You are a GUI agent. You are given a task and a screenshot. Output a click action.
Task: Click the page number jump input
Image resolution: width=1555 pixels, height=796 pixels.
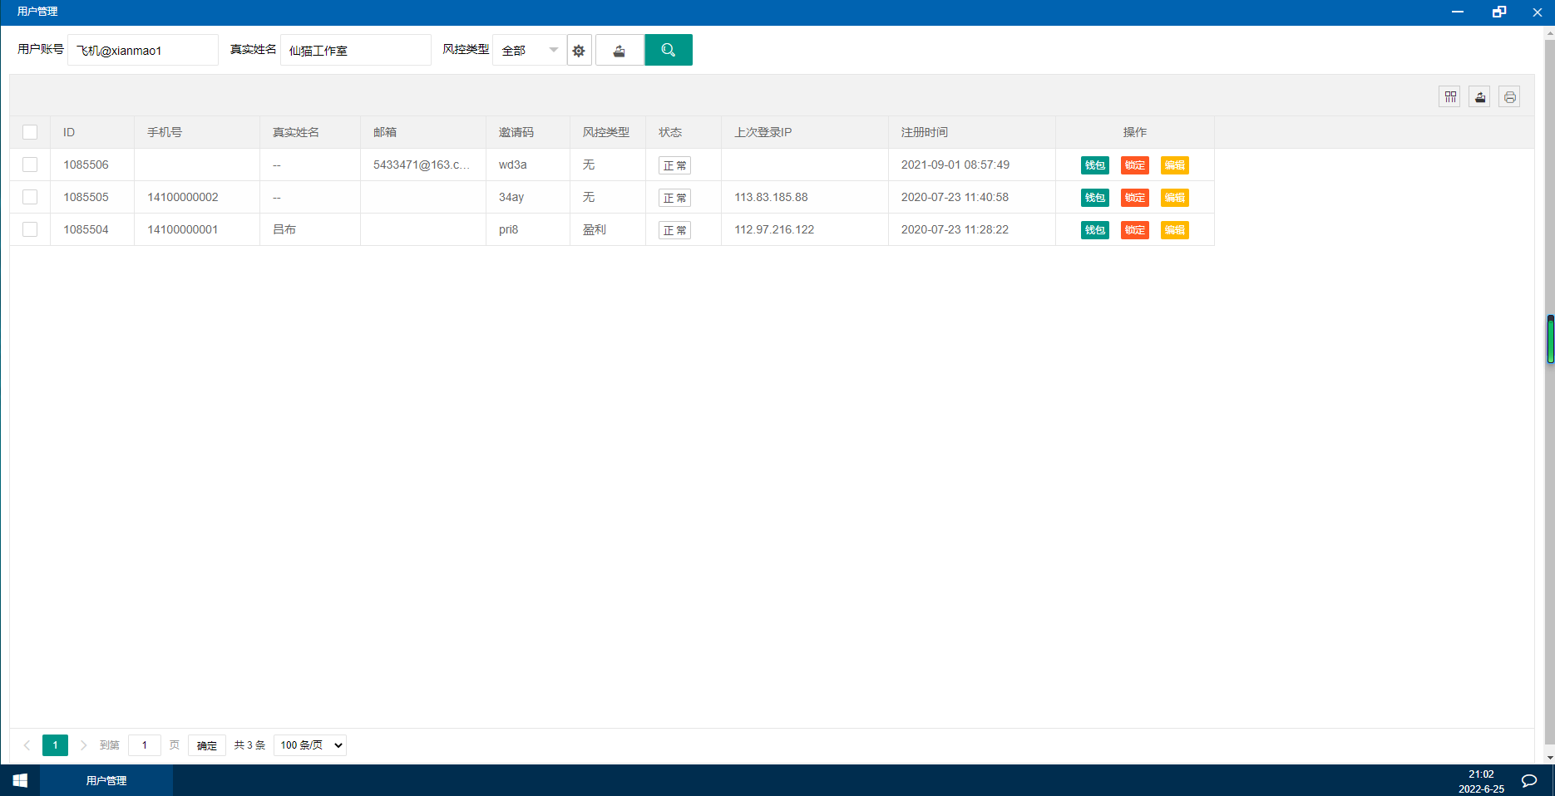click(145, 744)
